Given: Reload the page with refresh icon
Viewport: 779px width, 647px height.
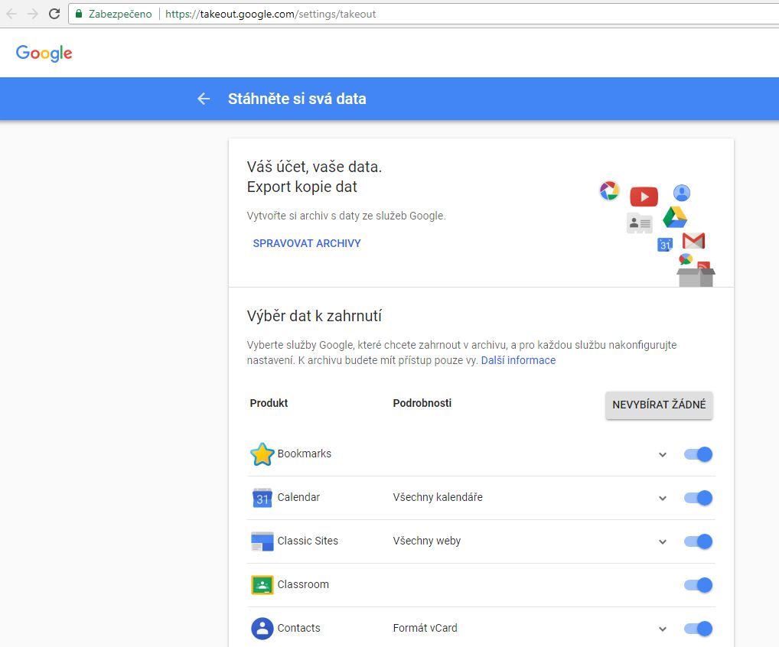Looking at the screenshot, I should (x=54, y=14).
